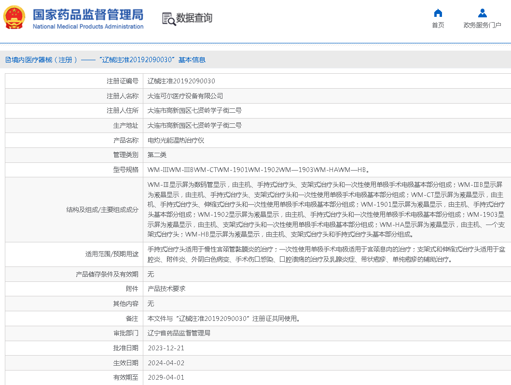Click registration number value 辽械注准20192090030
This screenshot has width=511, height=385.
pyautogui.click(x=181, y=81)
